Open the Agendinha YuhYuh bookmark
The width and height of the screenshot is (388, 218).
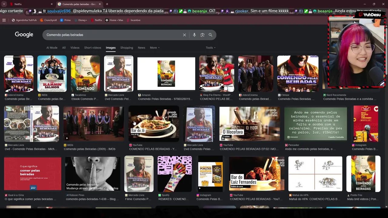24,20
